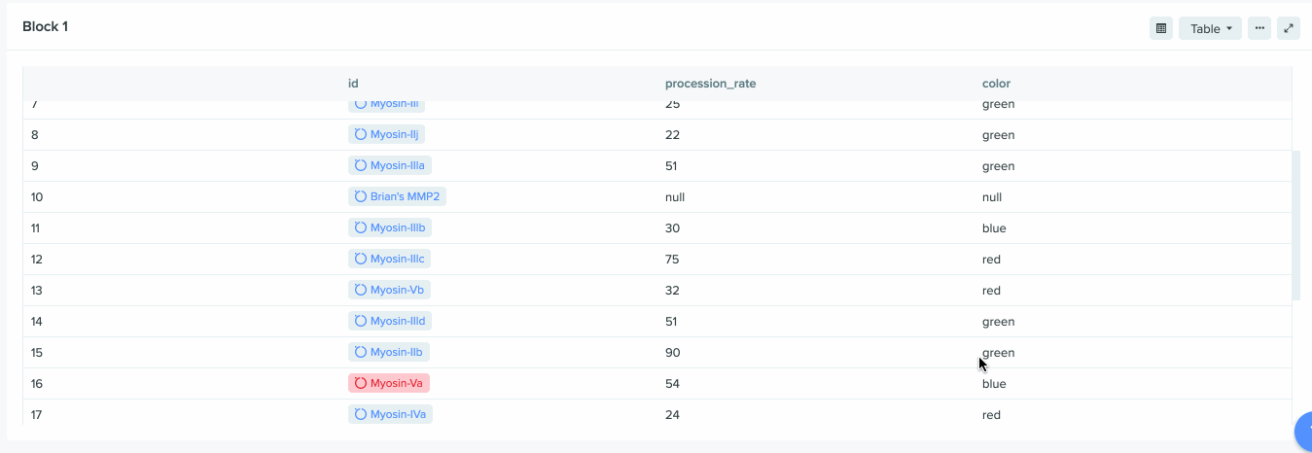Select the procession_rate cell showing 90
1312x453 pixels.
pos(672,352)
